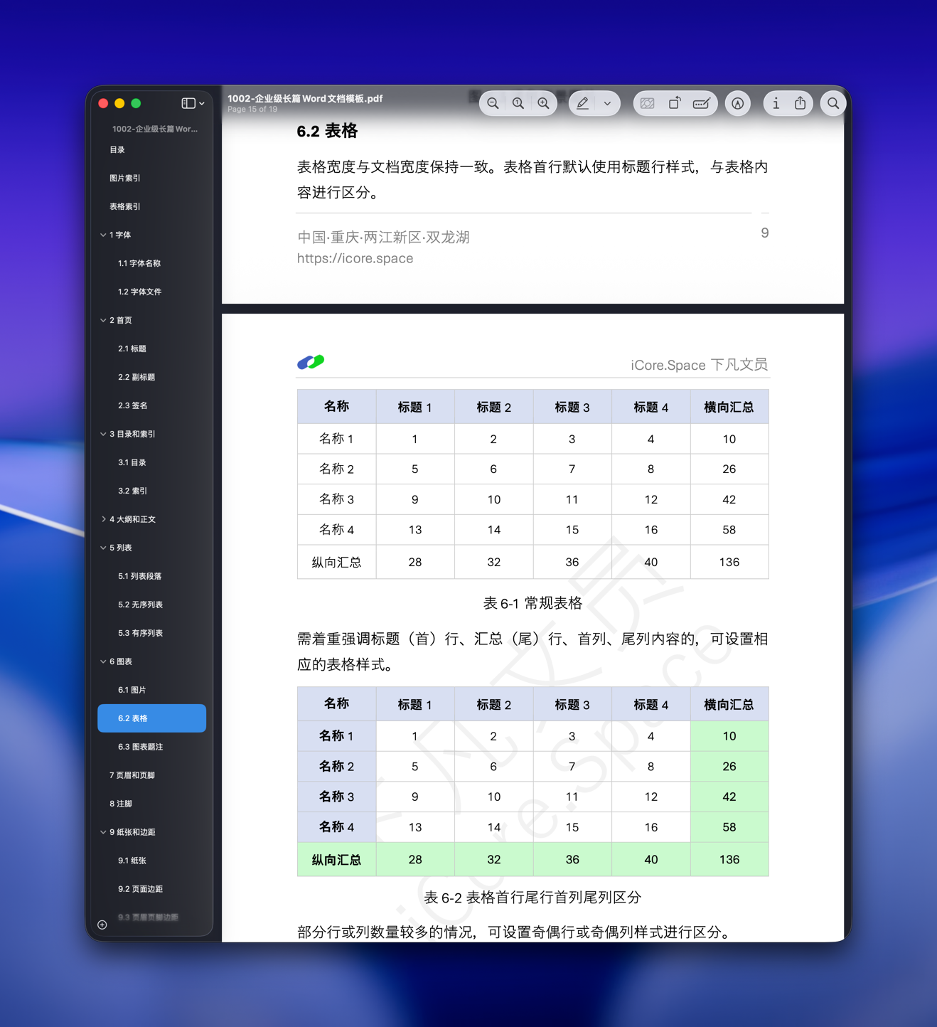Zoom in using the magnifier plus icon
Screen dimensions: 937x1027
click(544, 103)
